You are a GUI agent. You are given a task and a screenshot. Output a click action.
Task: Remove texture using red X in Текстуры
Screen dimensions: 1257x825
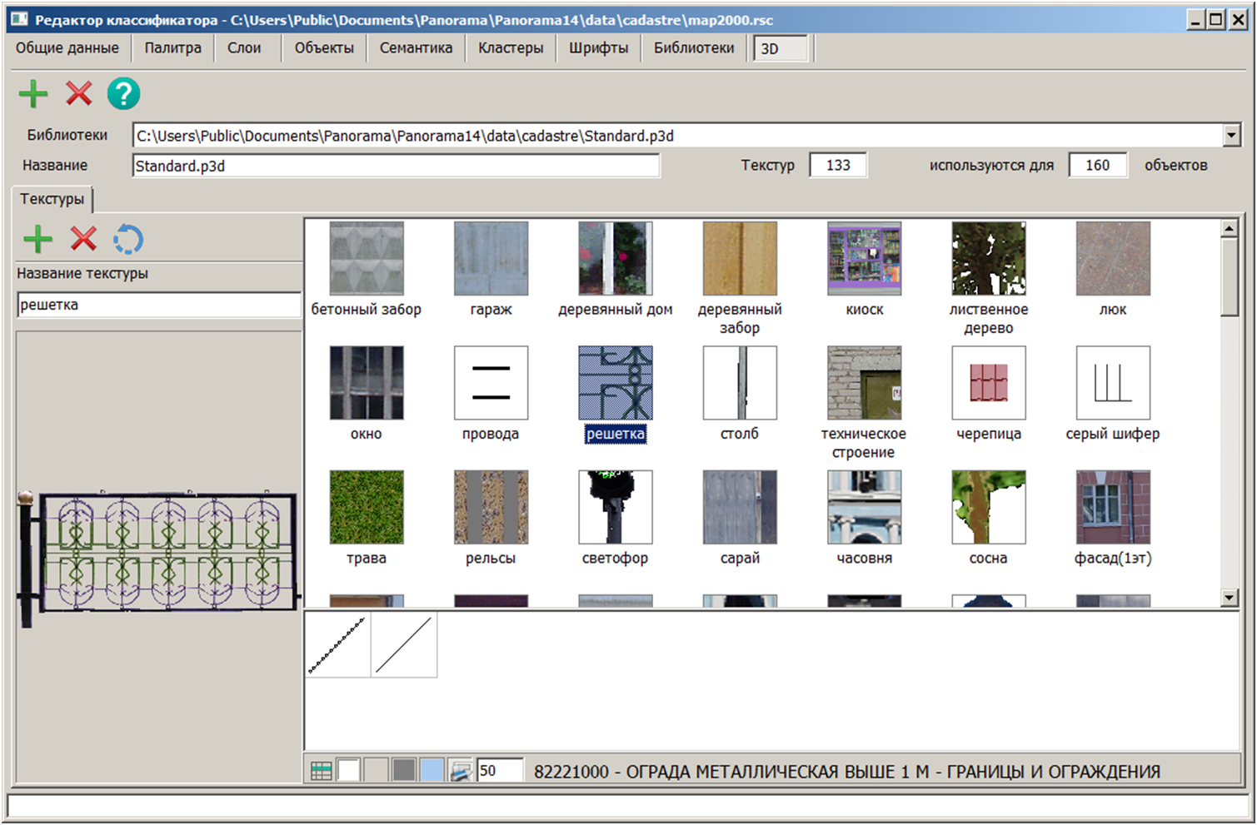click(x=83, y=240)
